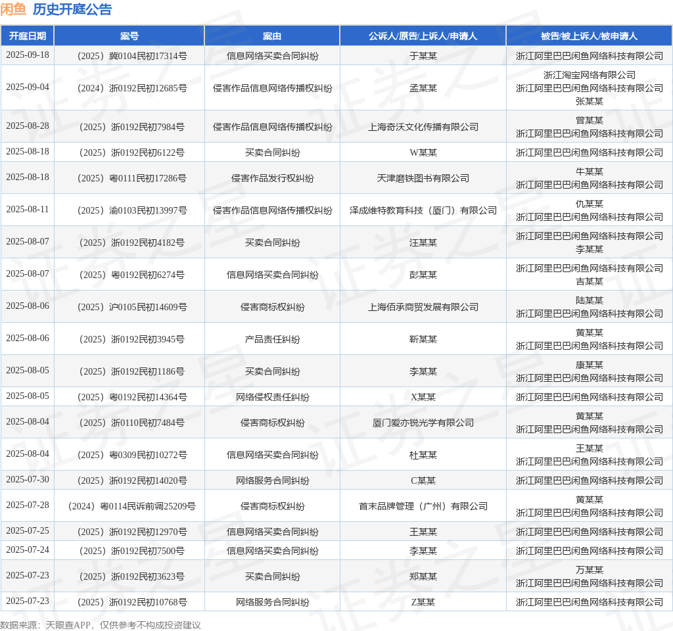673x631 pixels.
Task: Click cause 网络侵权责任纠纷
Action: (273, 397)
